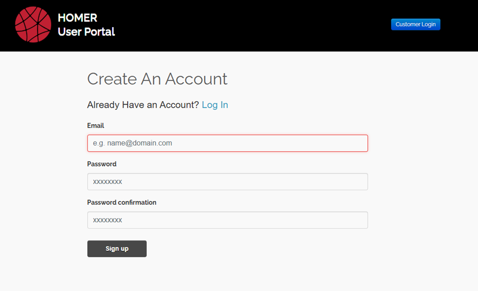Focus the Email input field

click(227, 143)
